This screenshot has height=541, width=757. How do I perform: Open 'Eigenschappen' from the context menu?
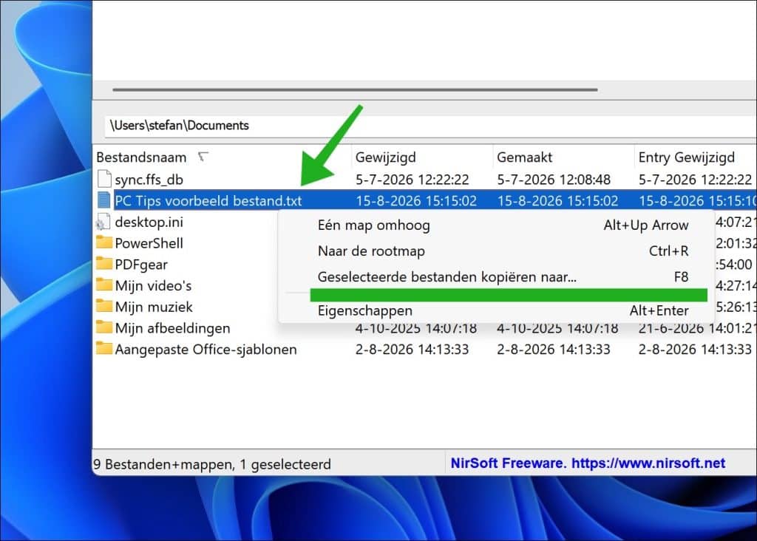(497, 310)
